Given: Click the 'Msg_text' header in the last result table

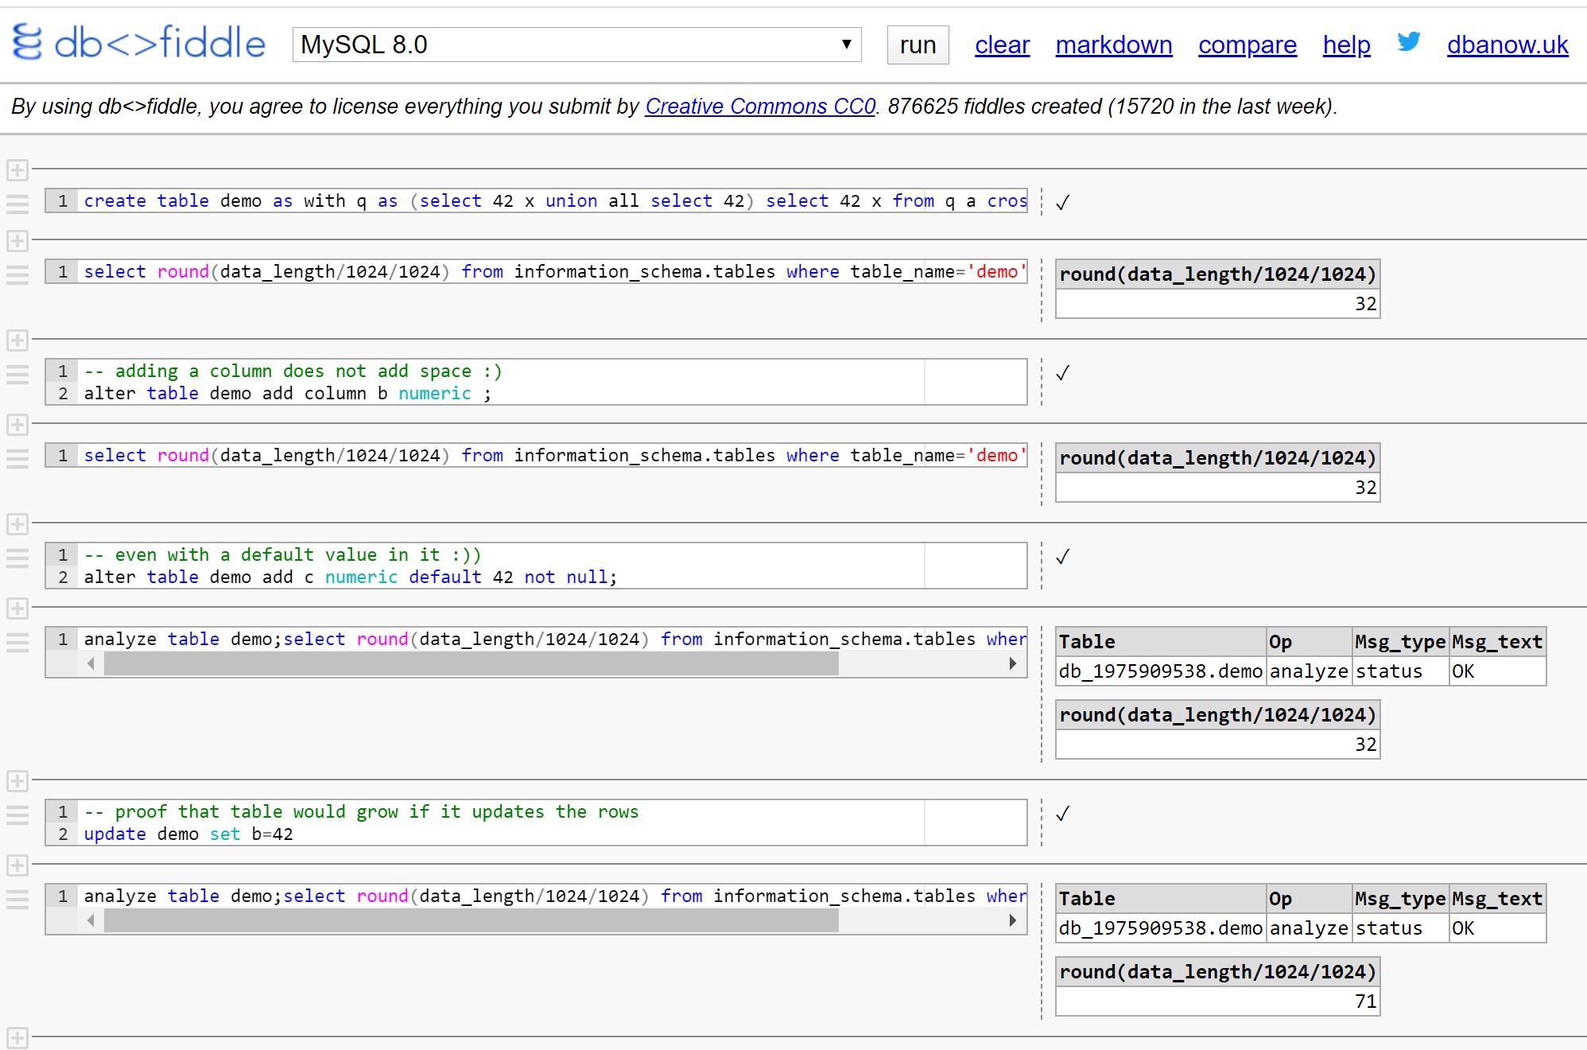Looking at the screenshot, I should 1496,899.
